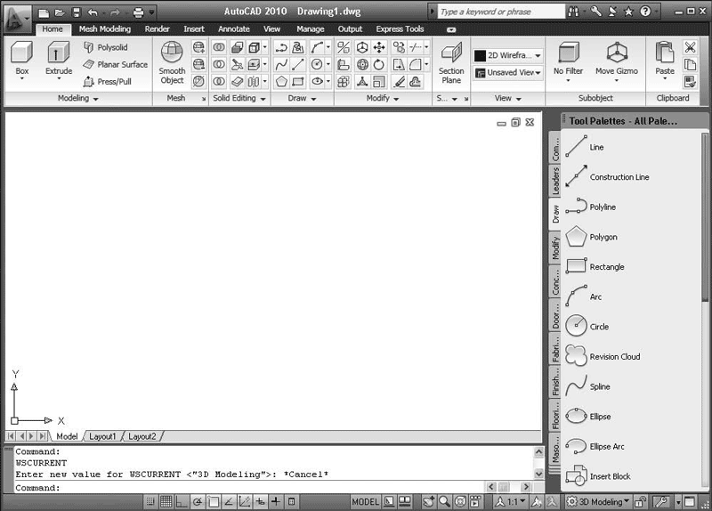Open the Mesh Modeling ribbon tab
This screenshot has height=511, width=712.
coord(105,29)
